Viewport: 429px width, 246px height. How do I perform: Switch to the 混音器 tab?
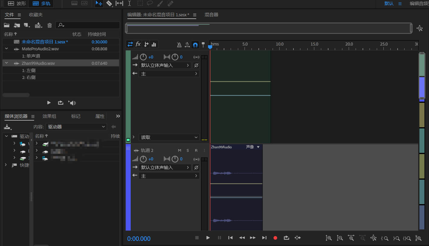(x=211, y=14)
